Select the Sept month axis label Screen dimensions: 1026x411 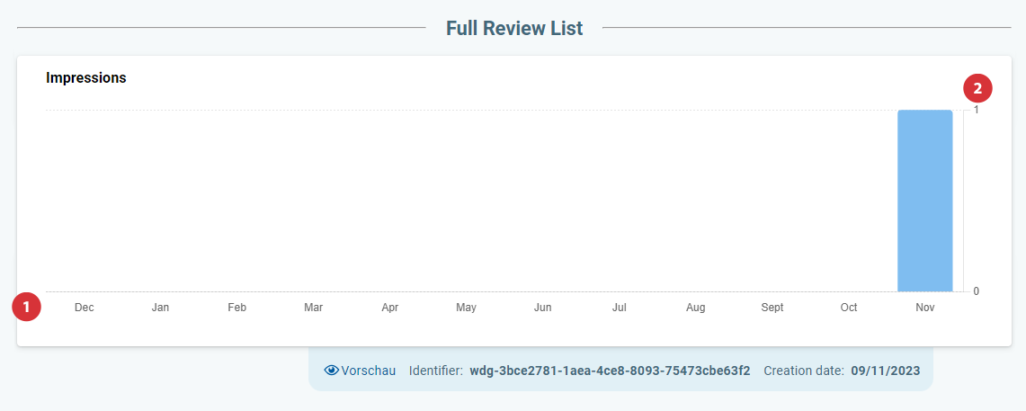[x=772, y=308]
